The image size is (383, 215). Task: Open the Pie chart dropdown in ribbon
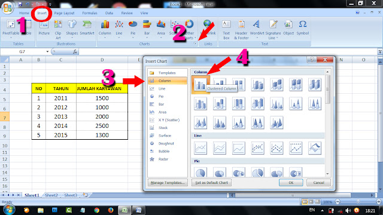point(133,29)
